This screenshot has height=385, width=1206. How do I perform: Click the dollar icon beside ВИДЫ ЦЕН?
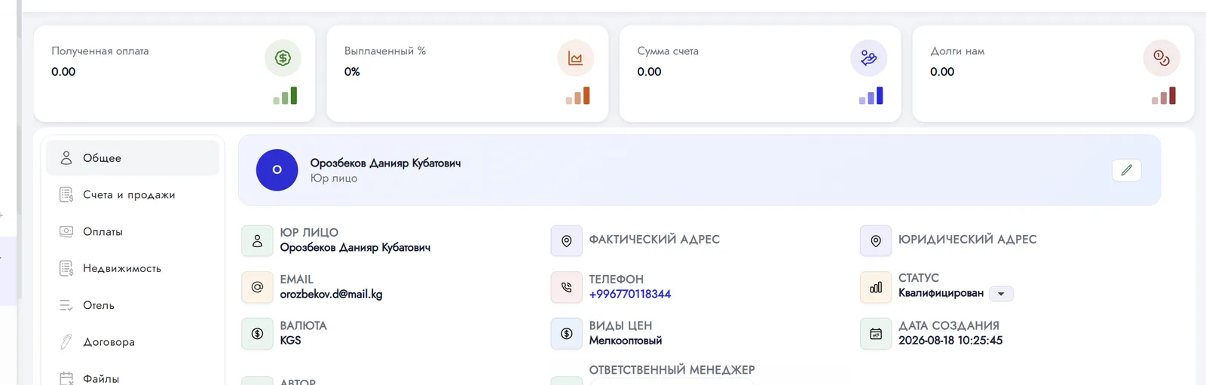(x=567, y=334)
